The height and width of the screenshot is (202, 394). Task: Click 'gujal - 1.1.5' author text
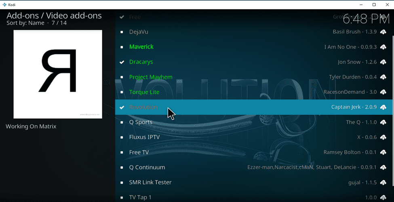click(x=362, y=183)
